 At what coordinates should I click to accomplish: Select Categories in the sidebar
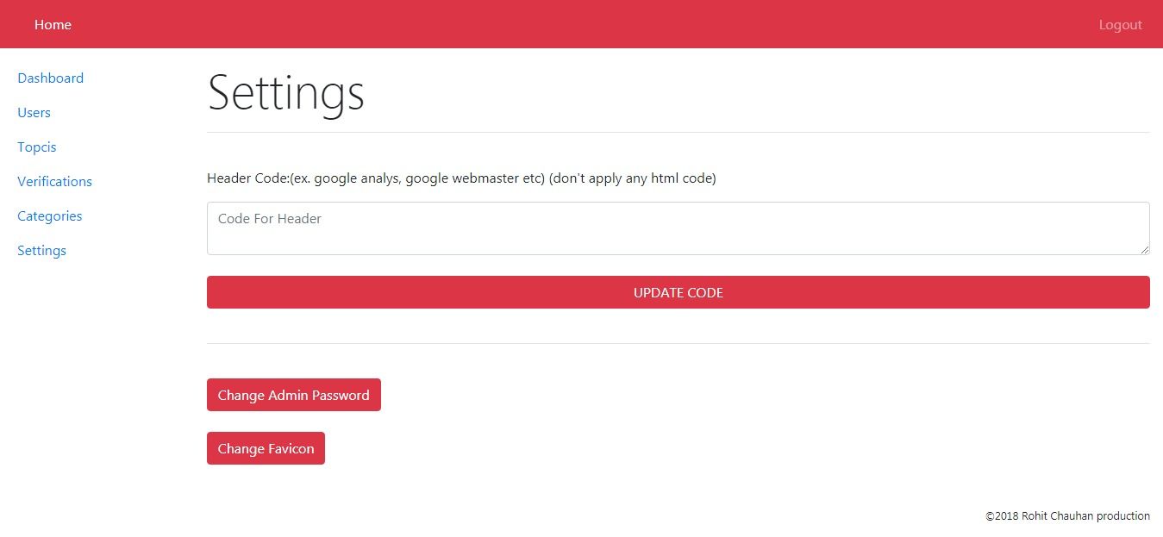point(49,216)
